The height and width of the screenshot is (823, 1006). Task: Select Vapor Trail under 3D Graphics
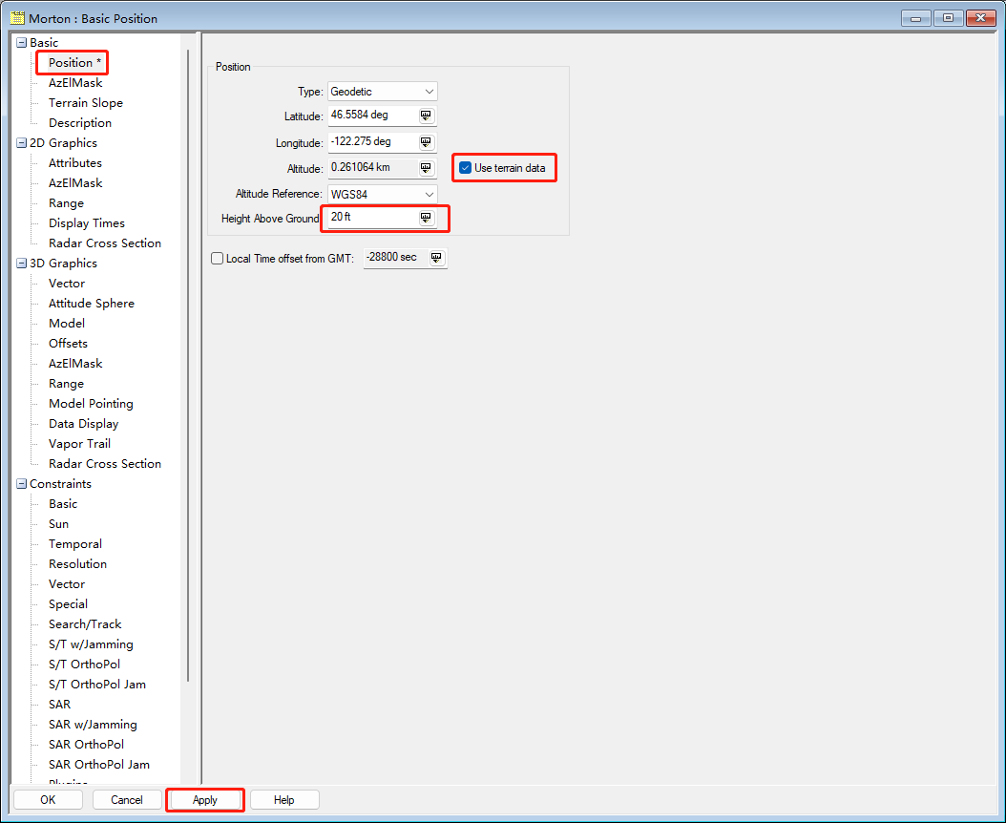point(78,443)
